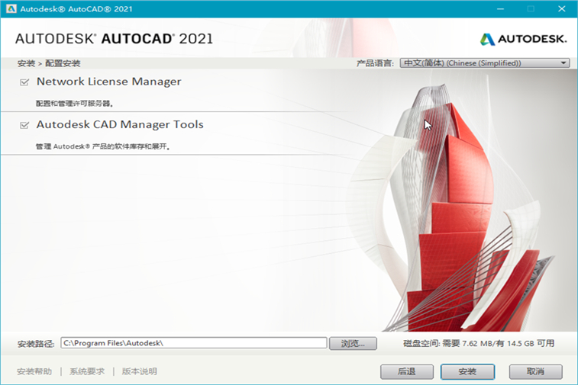Click the 配置和管理许可服务器 description text
Screen dimensions: 578x385
point(74,104)
